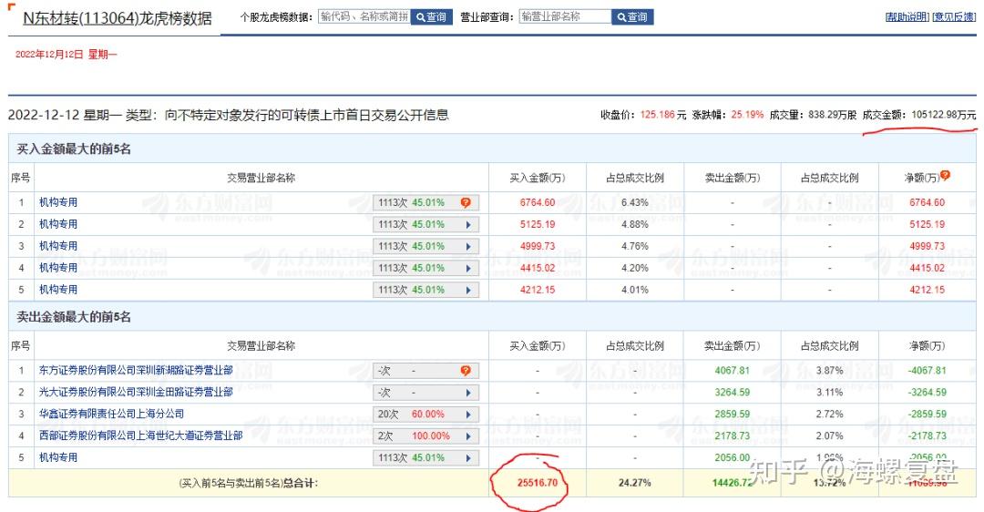Open 机构专用 link in buy row 1
This screenshot has height=512, width=984.
point(58,202)
